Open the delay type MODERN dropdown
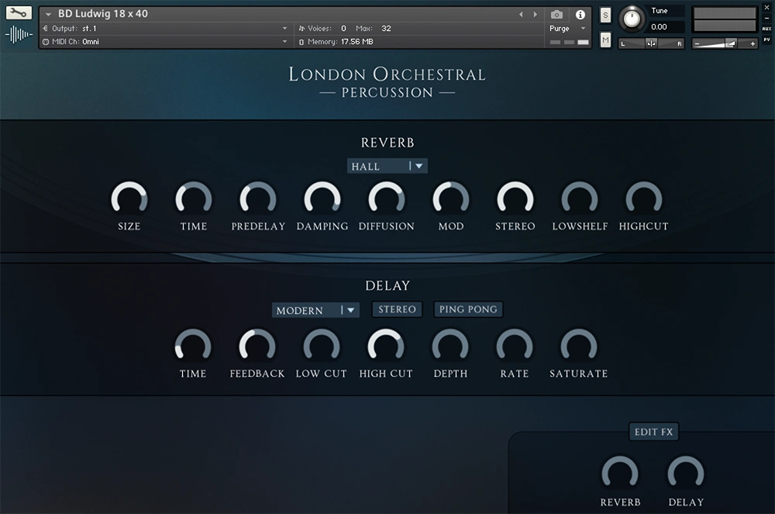This screenshot has height=514, width=775. pyautogui.click(x=315, y=310)
